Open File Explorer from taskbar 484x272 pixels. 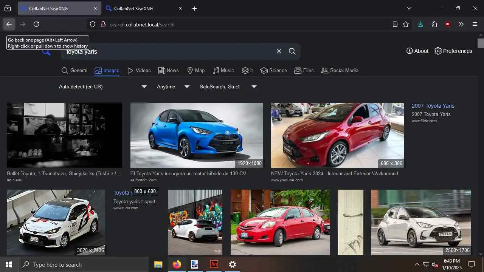click(158, 264)
